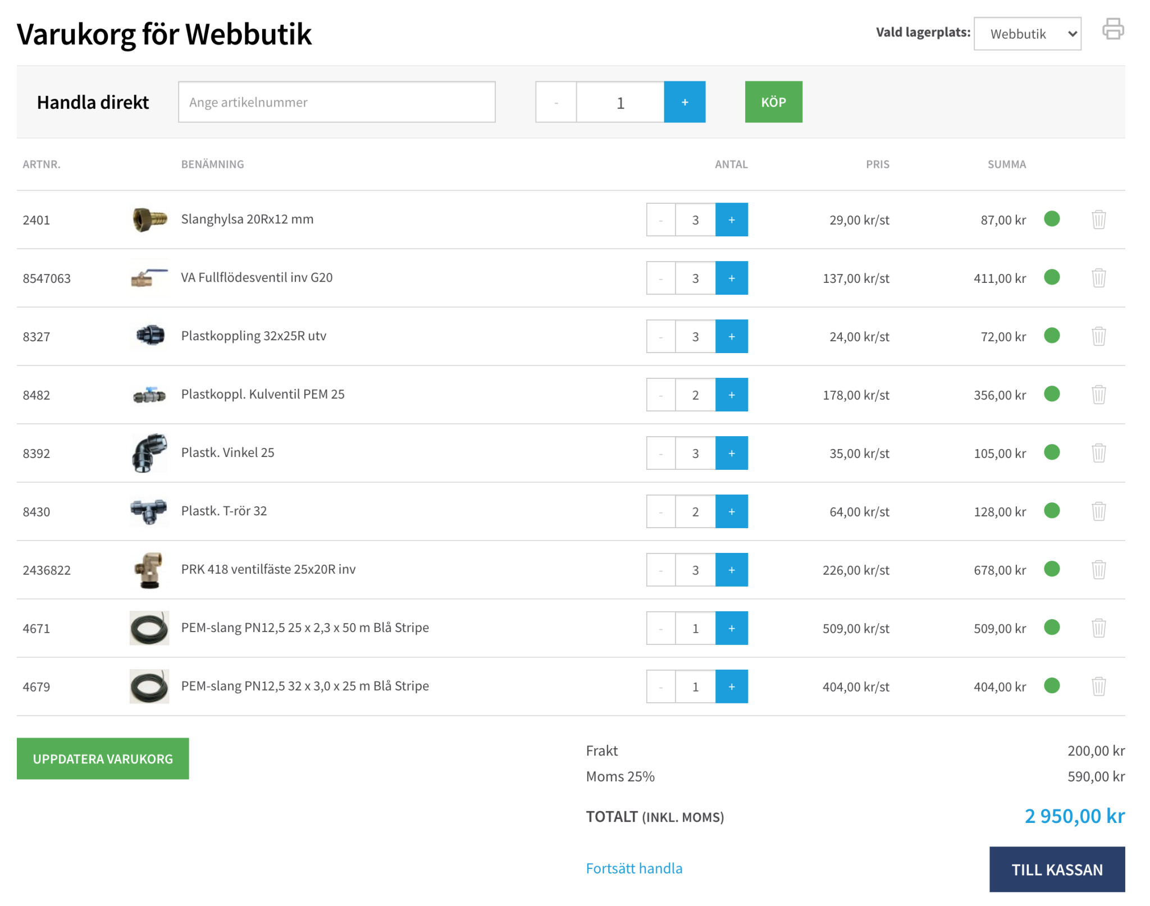
Task: Decrease quantity of Plastkoppl. Kulventil PEM 25
Action: [661, 395]
